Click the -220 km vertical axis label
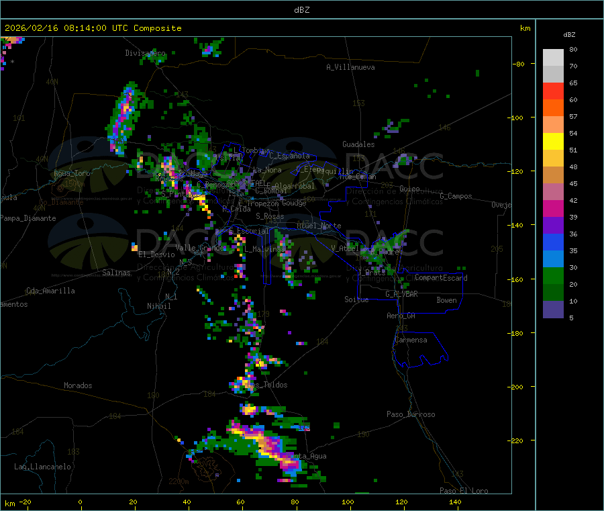 pyautogui.click(x=517, y=440)
